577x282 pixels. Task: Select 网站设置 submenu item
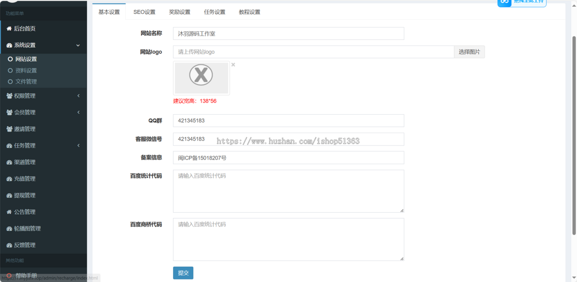(26, 59)
